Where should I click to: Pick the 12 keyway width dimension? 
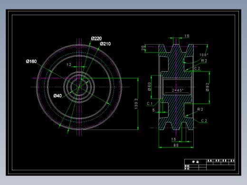pos(69,65)
